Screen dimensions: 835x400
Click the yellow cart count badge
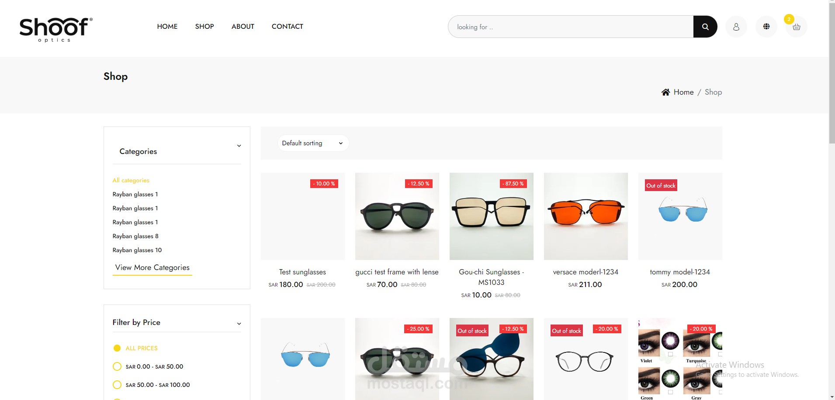pos(789,19)
